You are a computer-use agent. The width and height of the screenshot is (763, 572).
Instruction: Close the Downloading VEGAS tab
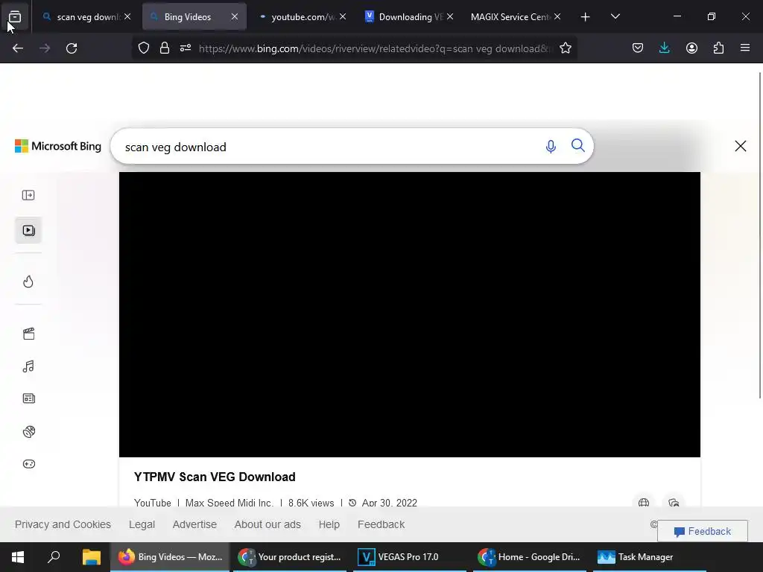click(x=450, y=16)
